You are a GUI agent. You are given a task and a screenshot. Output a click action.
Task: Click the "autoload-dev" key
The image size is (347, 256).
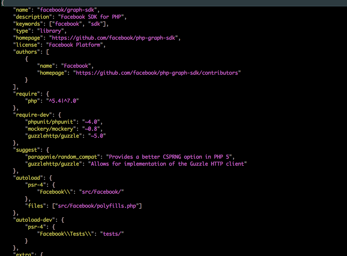point(34,220)
